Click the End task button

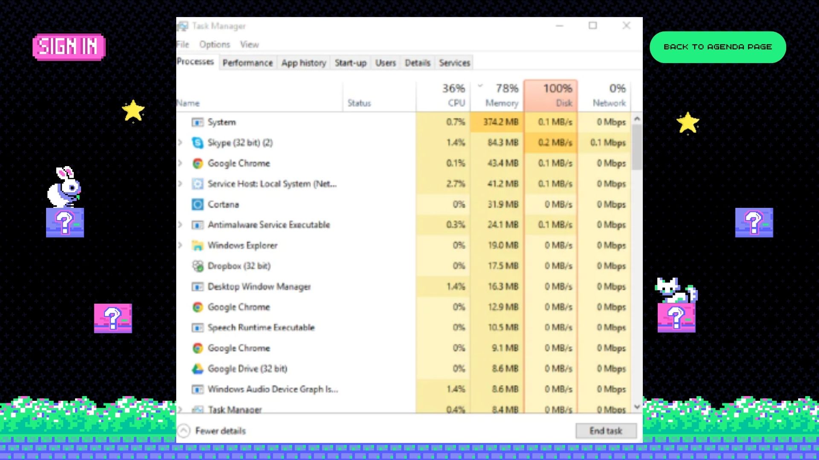coord(606,431)
